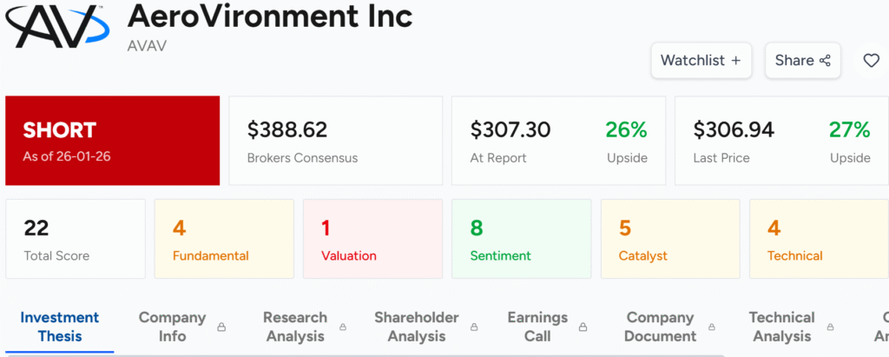Viewport: 889px width, 357px height.
Task: Add AVAV with the Watchlist button
Action: pyautogui.click(x=701, y=61)
